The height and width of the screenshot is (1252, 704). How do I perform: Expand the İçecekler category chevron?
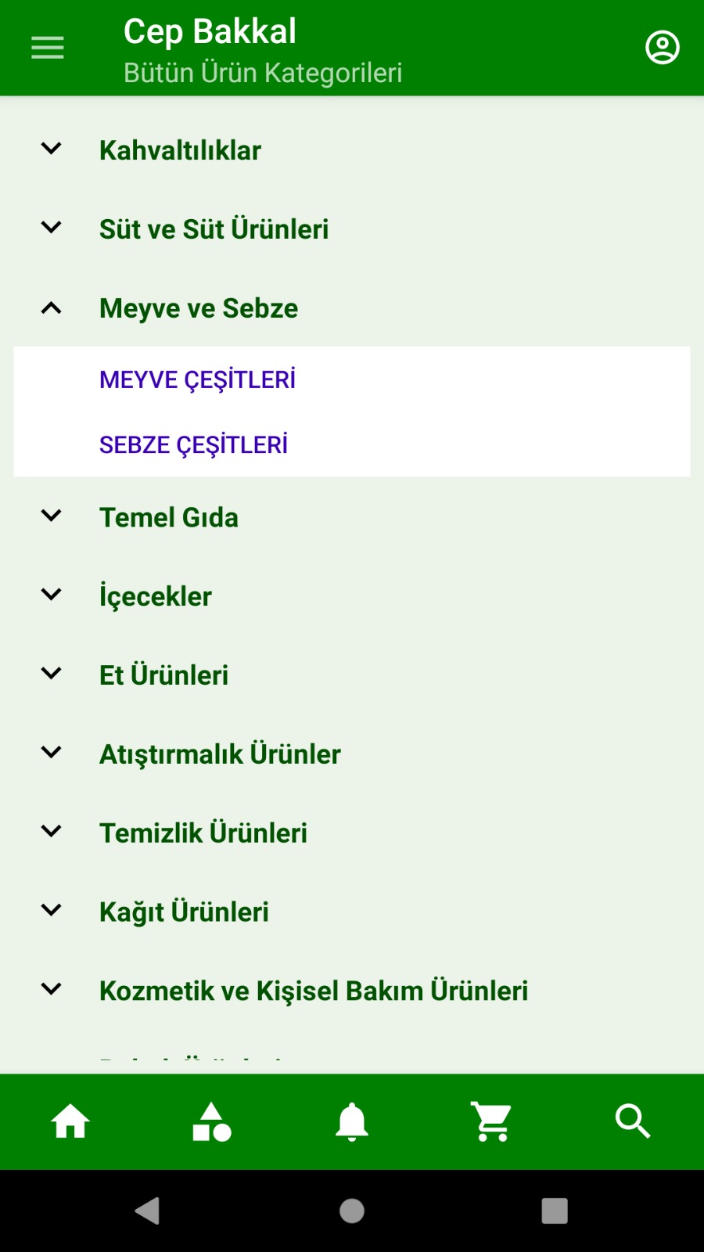[x=52, y=595]
